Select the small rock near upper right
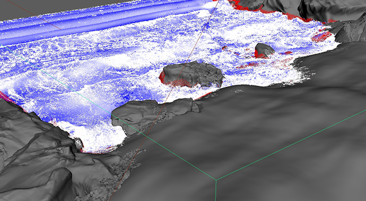The width and height of the screenshot is (366, 201). (x=264, y=50)
